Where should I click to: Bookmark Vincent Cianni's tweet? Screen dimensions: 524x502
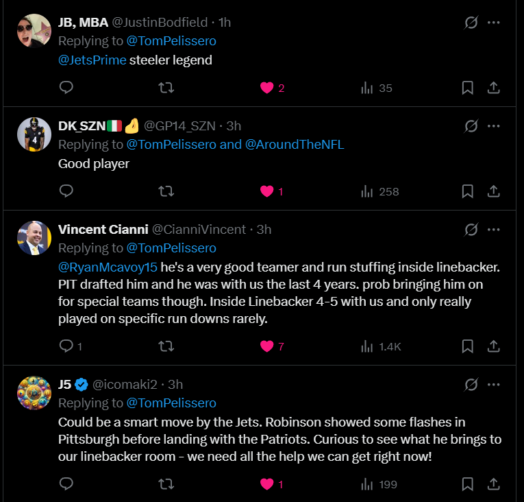[x=467, y=346]
